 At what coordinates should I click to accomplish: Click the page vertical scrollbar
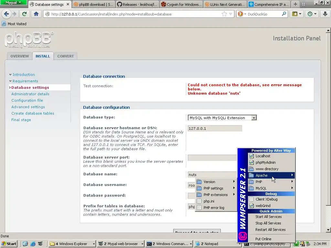pyautogui.click(x=328, y=119)
